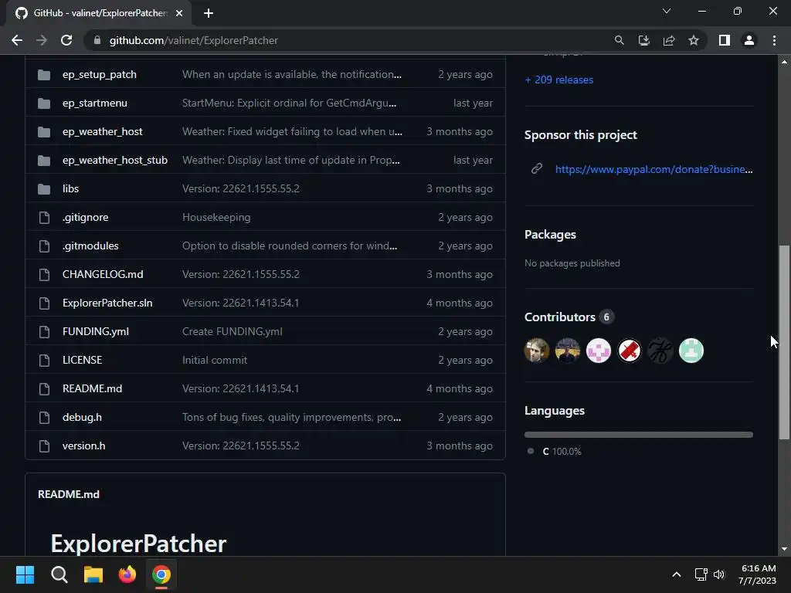
Task: Open the second contributor avatar
Action: coord(568,351)
